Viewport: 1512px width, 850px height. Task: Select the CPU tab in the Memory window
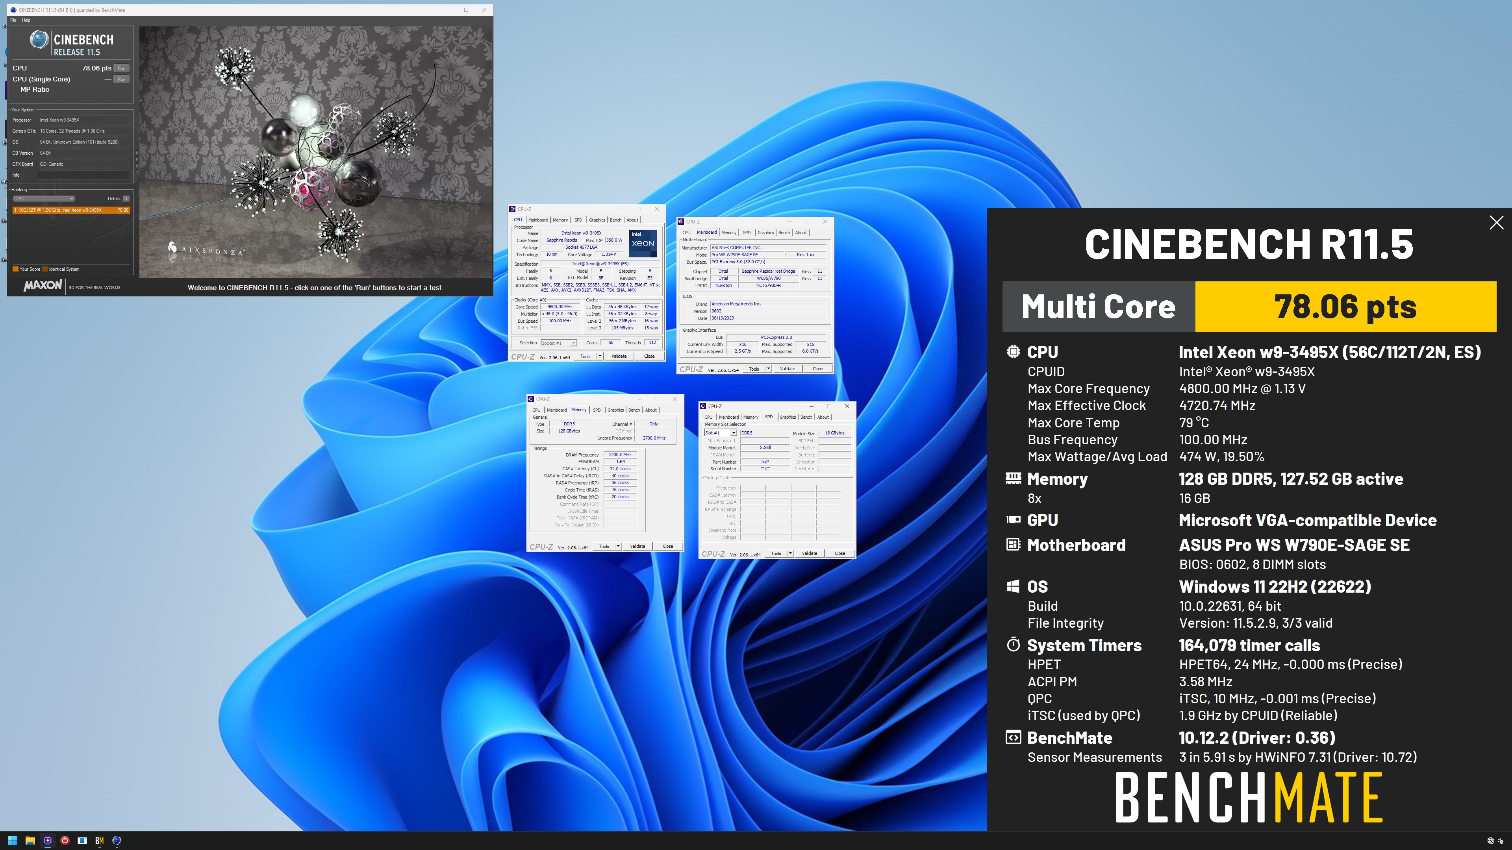click(x=536, y=410)
